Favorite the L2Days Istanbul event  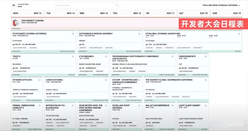[106, 80]
